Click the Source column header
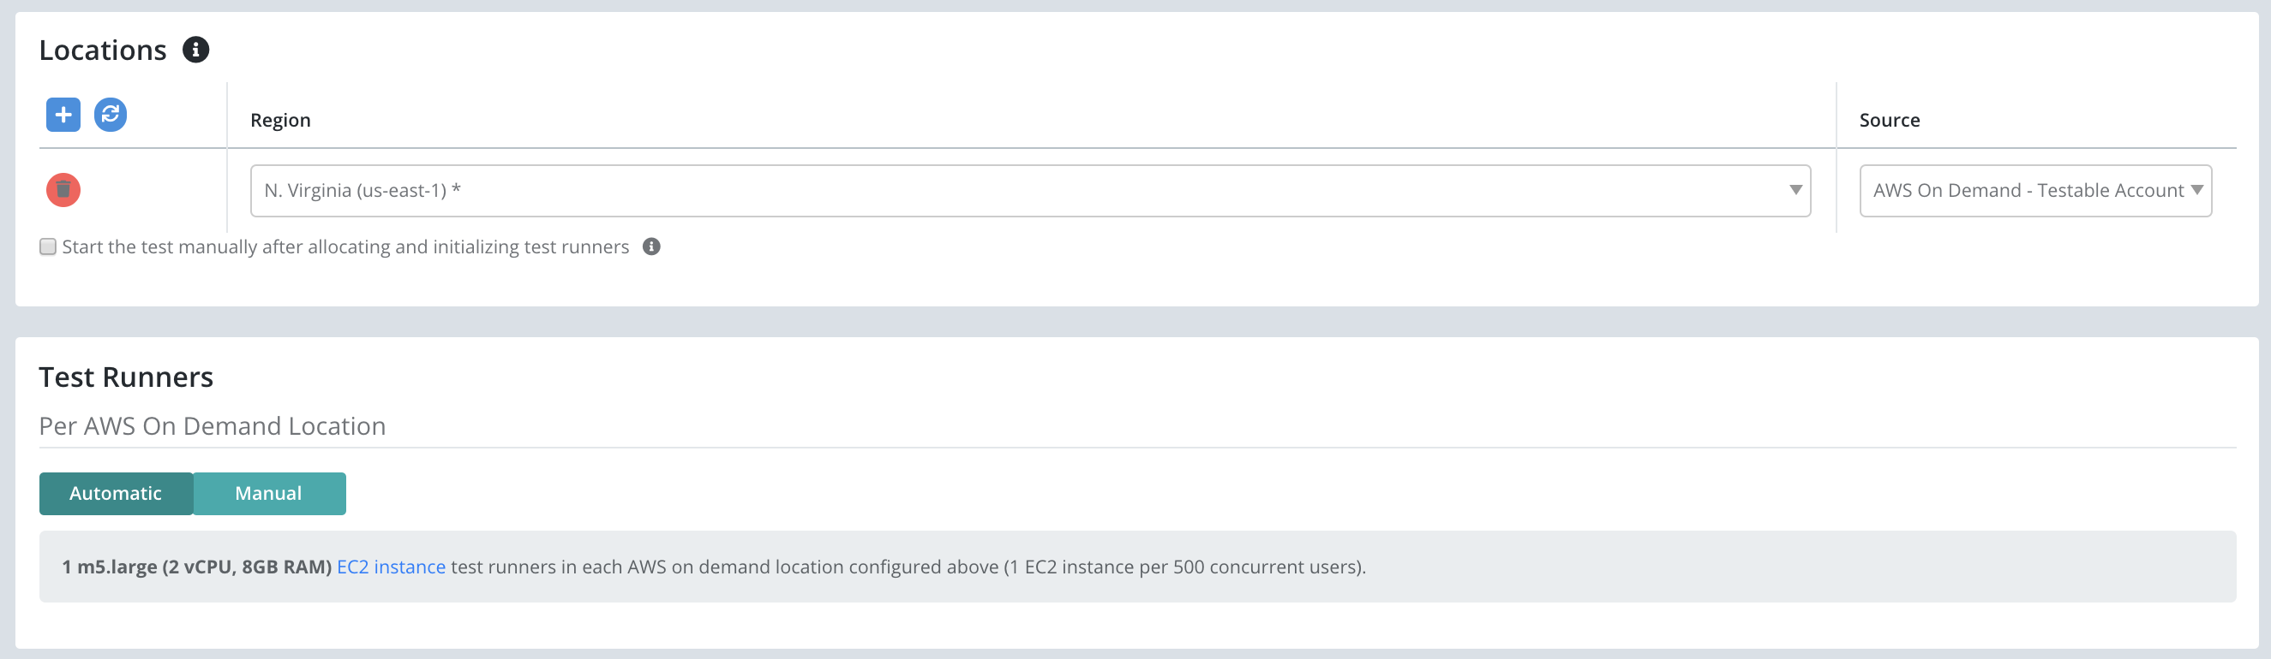Image resolution: width=2271 pixels, height=659 pixels. point(1890,120)
